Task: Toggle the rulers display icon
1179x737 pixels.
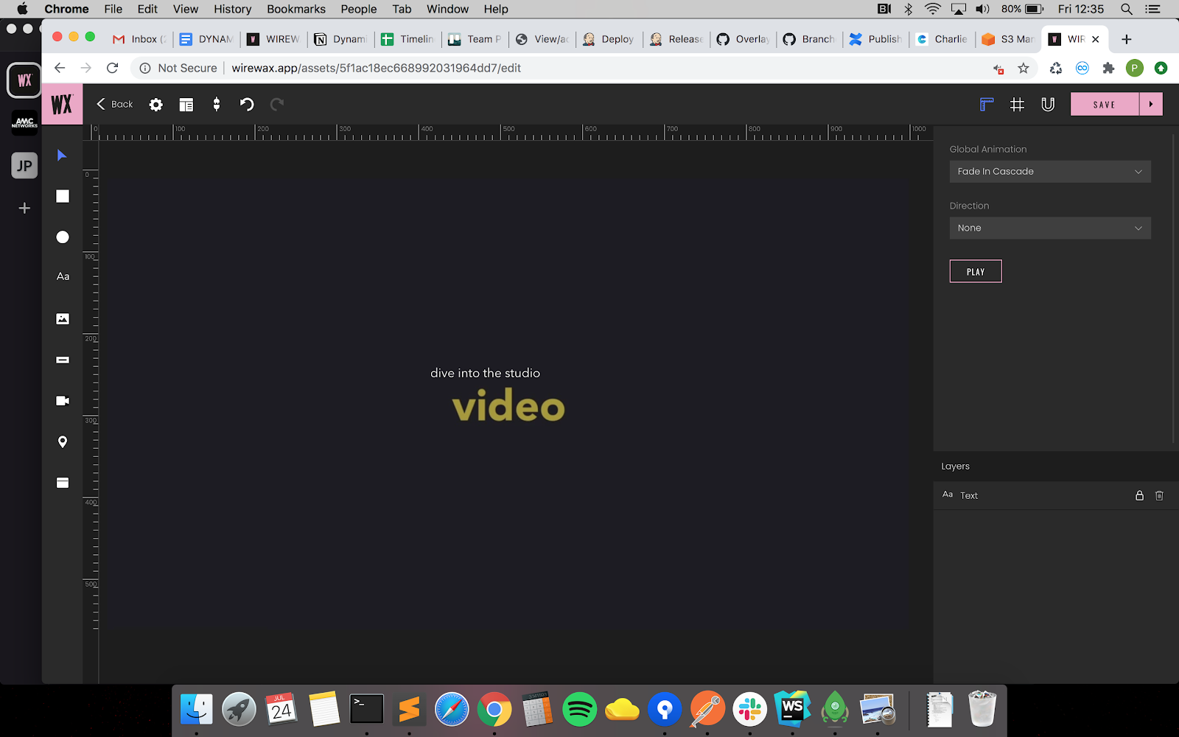Action: (x=986, y=105)
